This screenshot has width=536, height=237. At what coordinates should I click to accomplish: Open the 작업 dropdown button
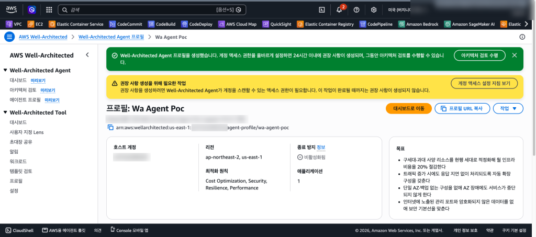click(508, 108)
